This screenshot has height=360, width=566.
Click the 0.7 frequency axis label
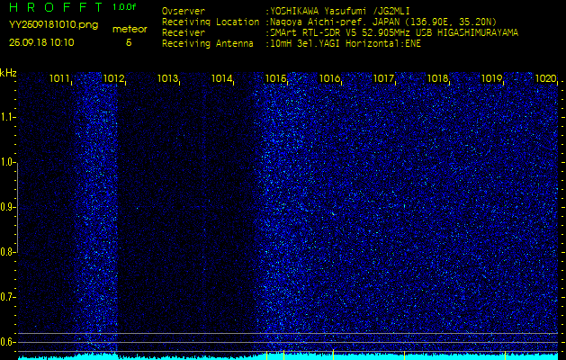[x=7, y=297]
